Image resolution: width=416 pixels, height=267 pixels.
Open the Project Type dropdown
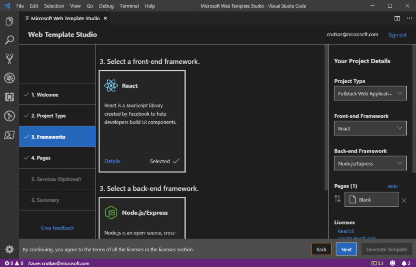(370, 93)
